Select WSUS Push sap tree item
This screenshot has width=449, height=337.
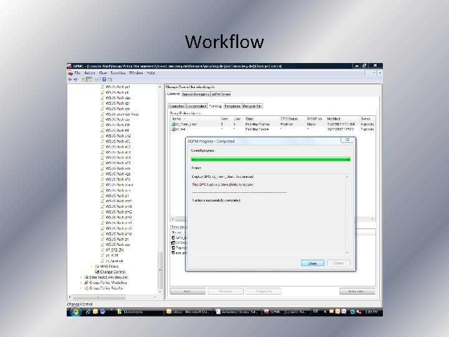click(x=118, y=98)
